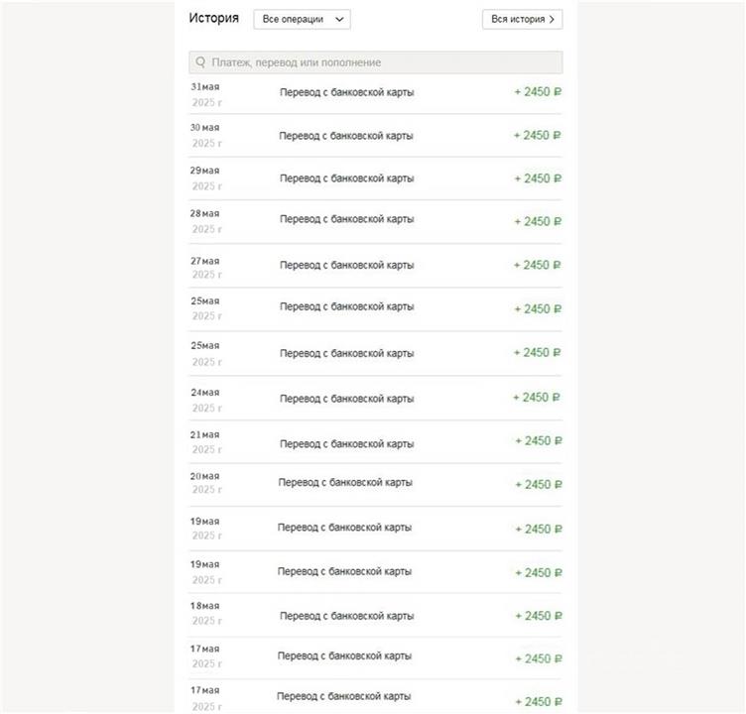Screen dimensions: 746x714
Task: Open the 31 мая card transfer entry
Action: 346,92
